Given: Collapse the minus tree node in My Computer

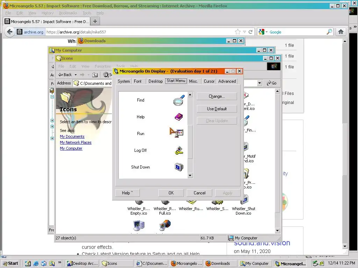Looking at the screenshot, I should 52,97.
